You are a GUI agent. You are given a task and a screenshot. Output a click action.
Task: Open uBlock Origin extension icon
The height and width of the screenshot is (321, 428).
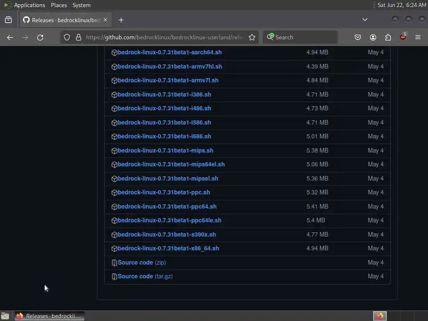pos(403,37)
